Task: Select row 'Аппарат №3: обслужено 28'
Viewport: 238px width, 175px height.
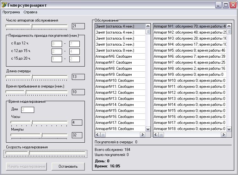Action: click(190, 38)
